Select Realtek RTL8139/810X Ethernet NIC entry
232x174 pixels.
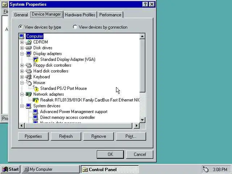pyautogui.click(x=90, y=100)
